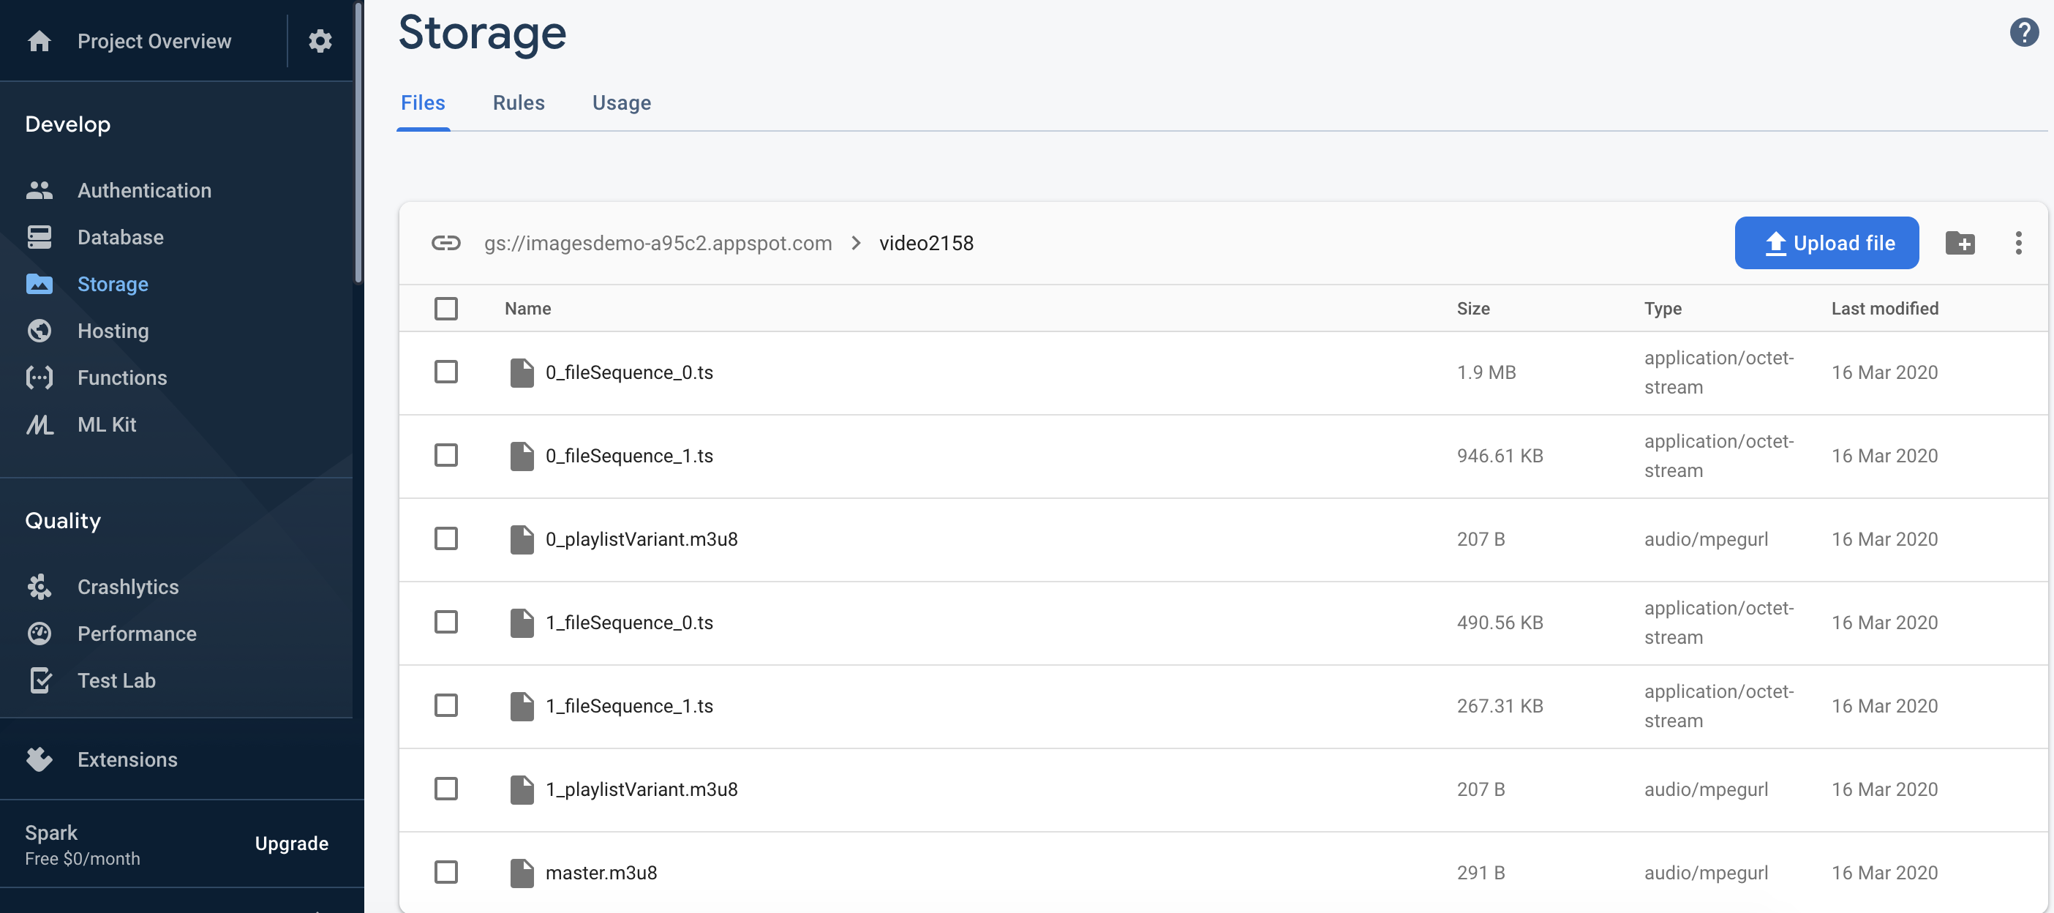Open the three-dot more options menu
Image resolution: width=2054 pixels, height=913 pixels.
pyautogui.click(x=2018, y=242)
